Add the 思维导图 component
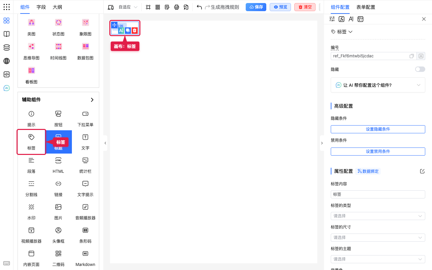 click(31, 51)
